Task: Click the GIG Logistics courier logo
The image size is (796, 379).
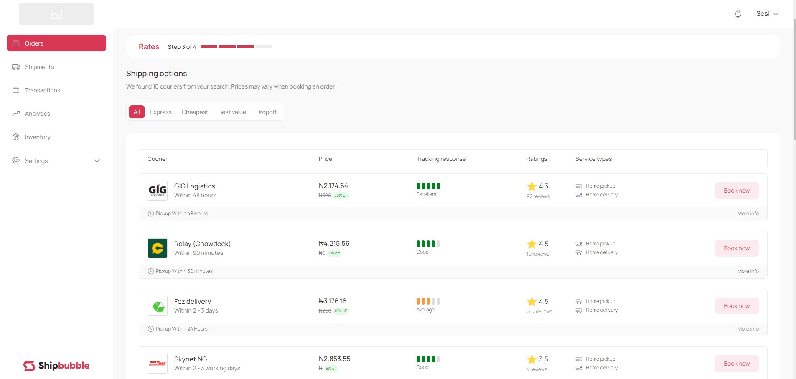Action: click(x=158, y=191)
